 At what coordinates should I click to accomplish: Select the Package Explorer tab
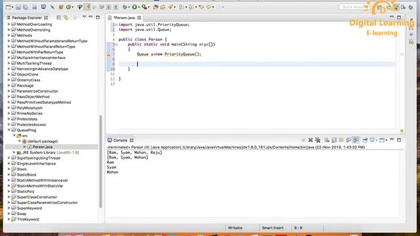[27, 18]
